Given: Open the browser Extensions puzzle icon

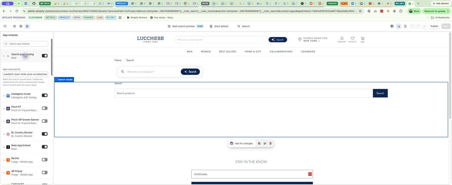Looking at the screenshot, I should click(401, 11).
